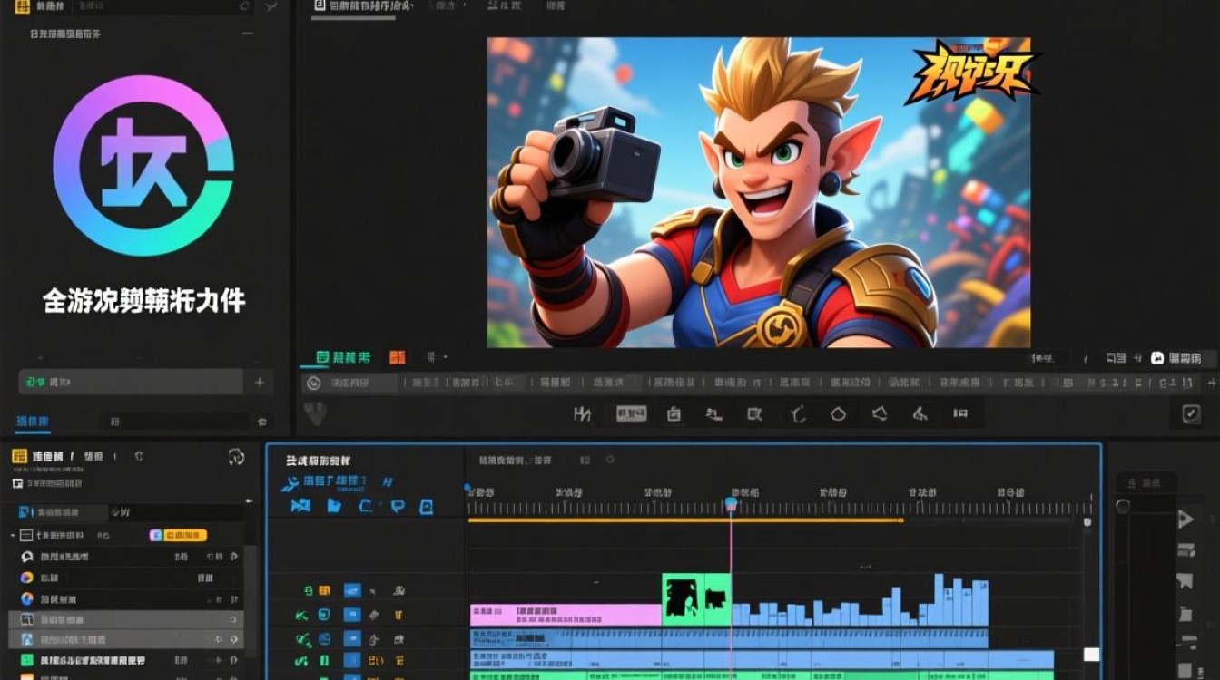Open the small dropdown arrow beside orange tab icon
This screenshot has width=1220, height=680.
pos(445,357)
